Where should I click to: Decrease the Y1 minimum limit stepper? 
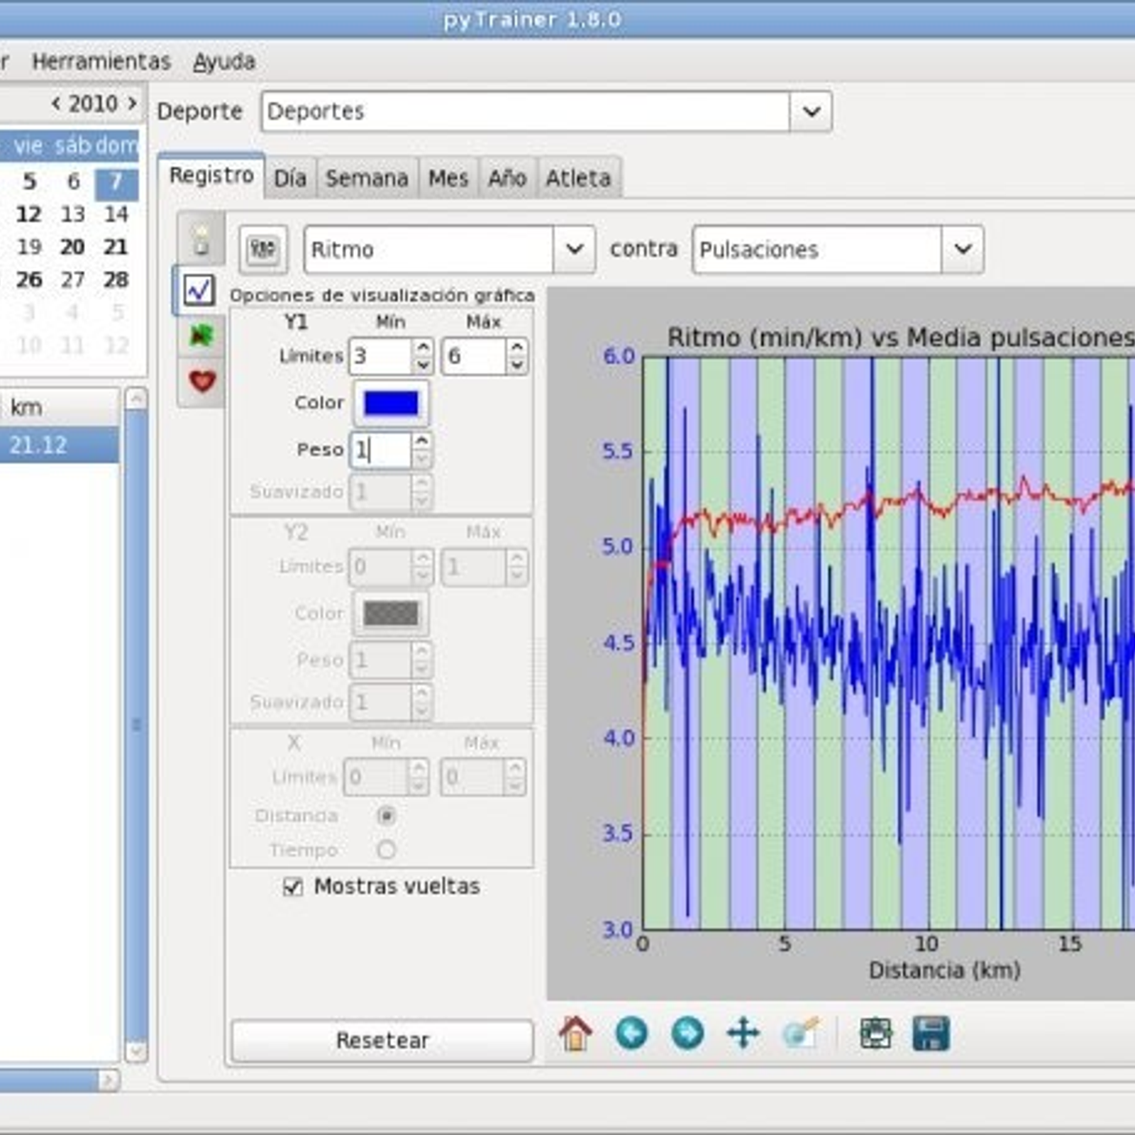(423, 365)
